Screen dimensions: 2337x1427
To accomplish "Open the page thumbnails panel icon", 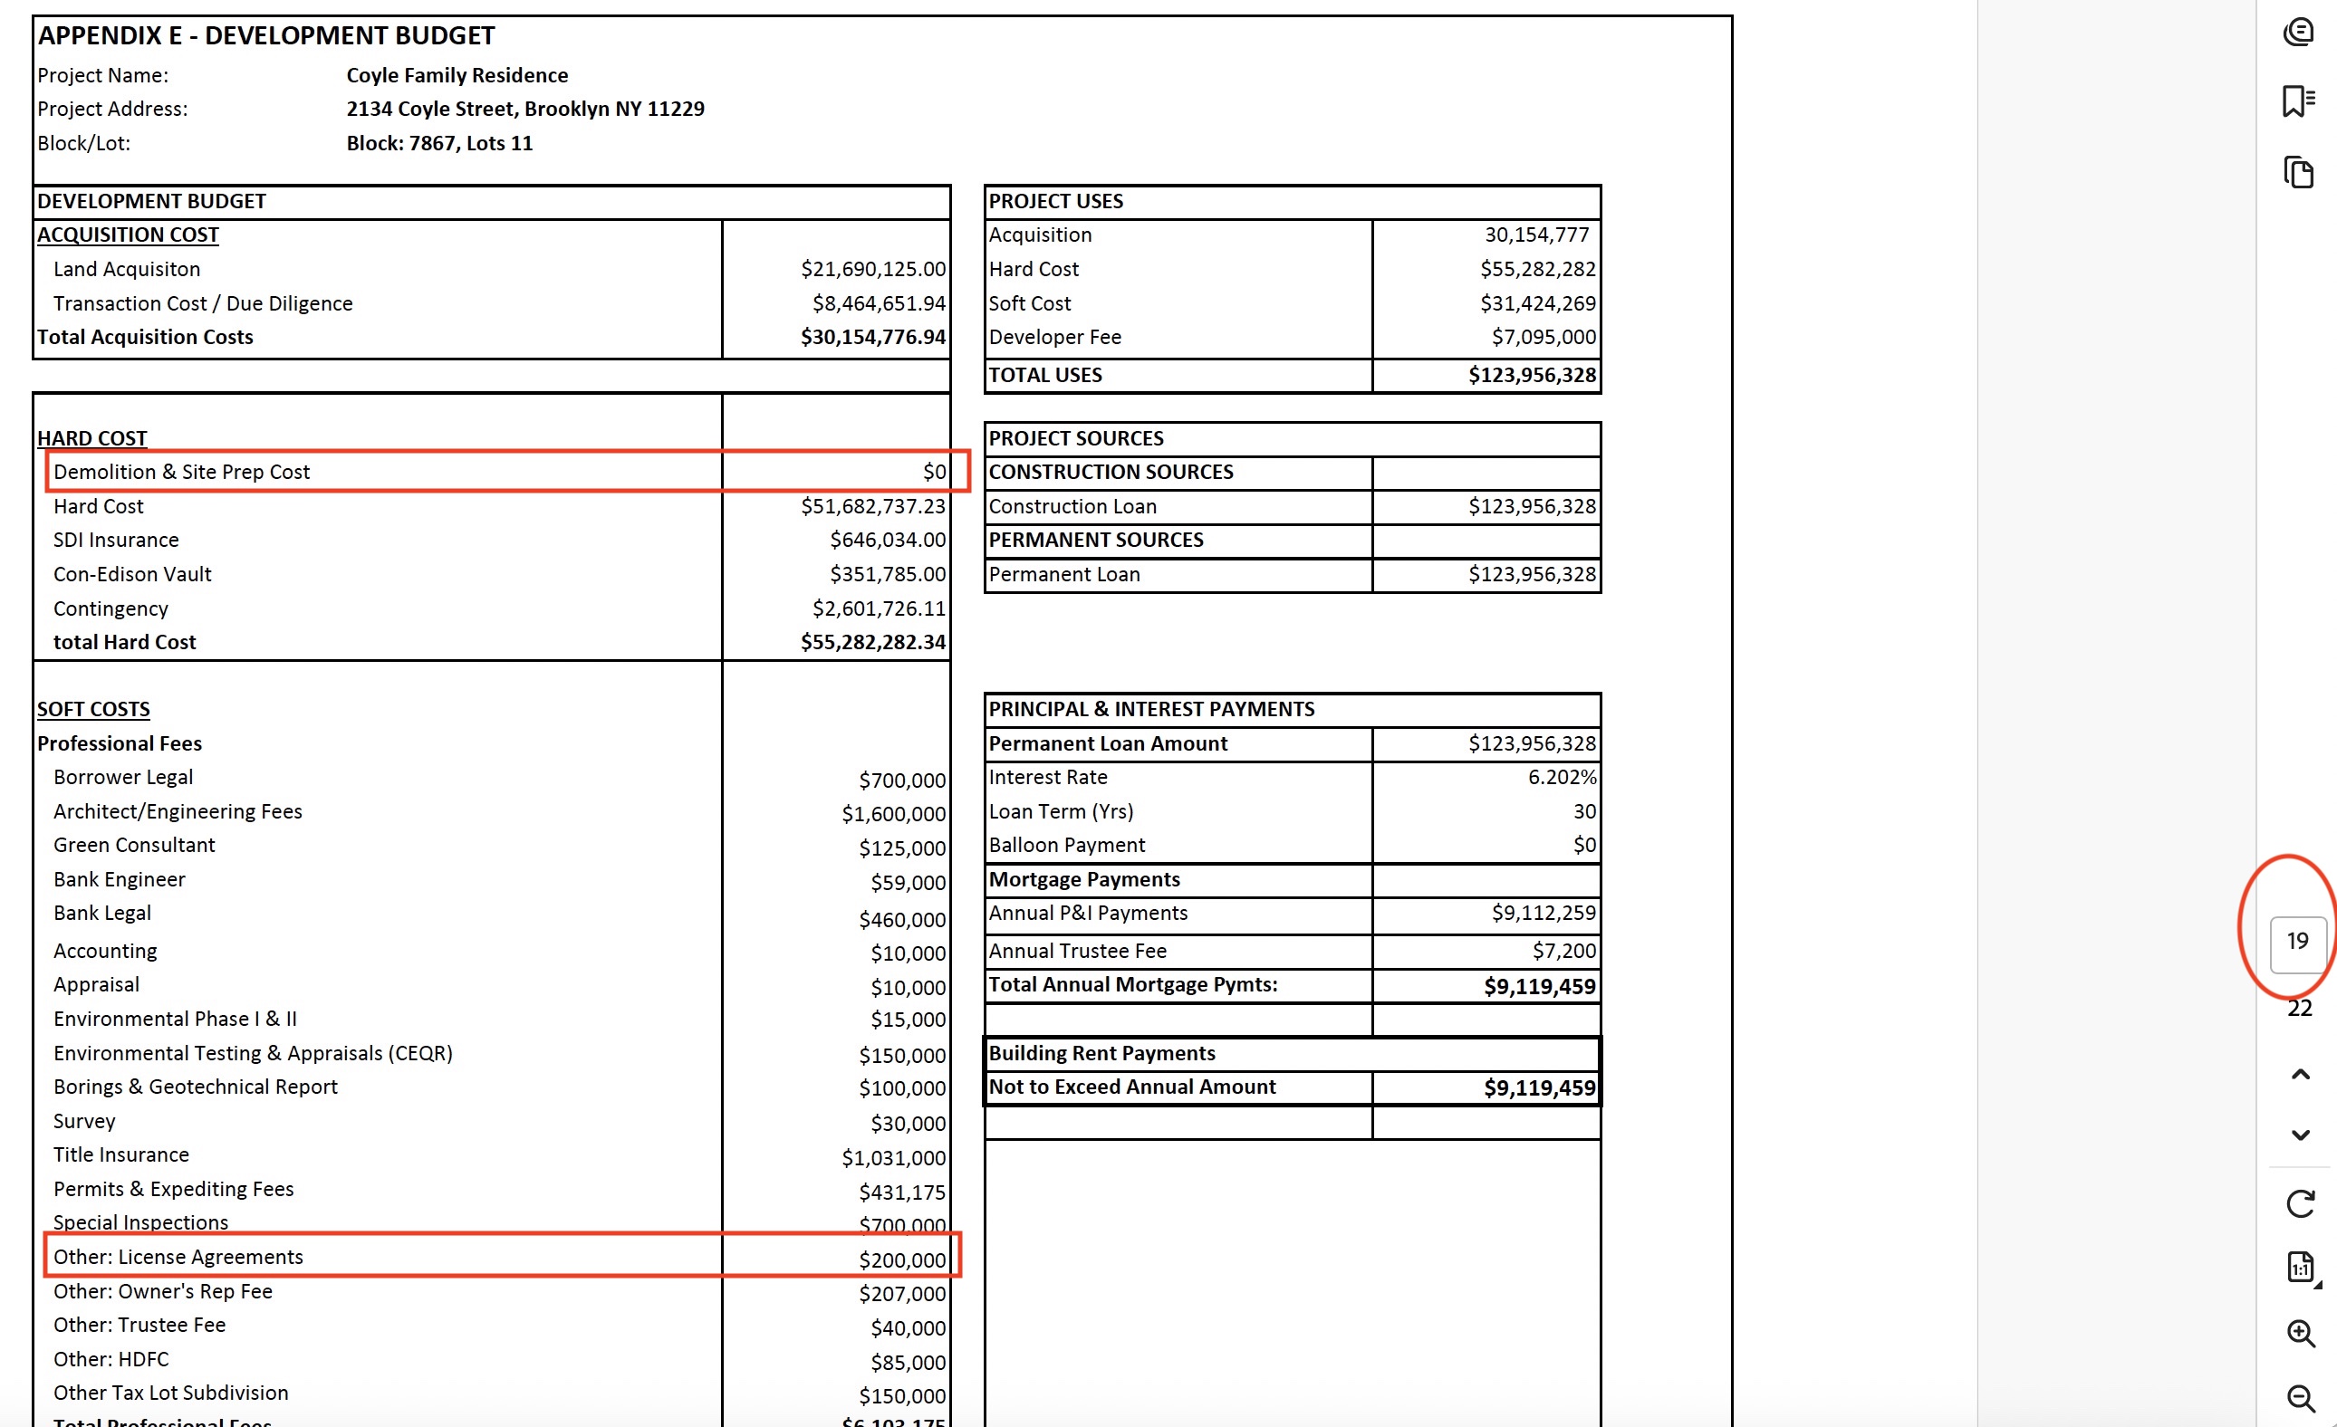I will [x=2298, y=173].
